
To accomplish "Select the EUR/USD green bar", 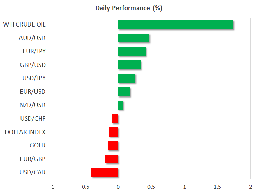I will pos(124,92).
